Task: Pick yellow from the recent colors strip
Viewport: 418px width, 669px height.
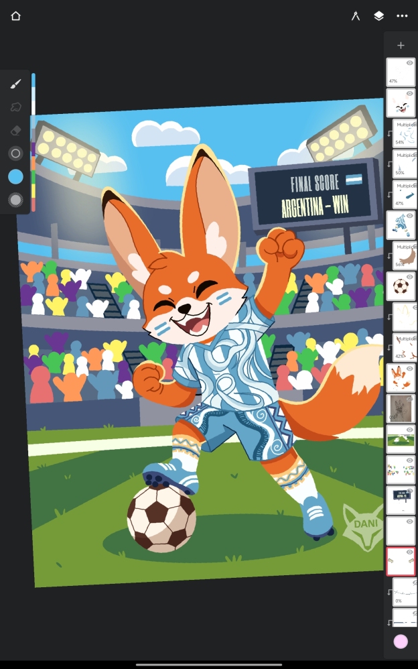Action: pyautogui.click(x=33, y=191)
